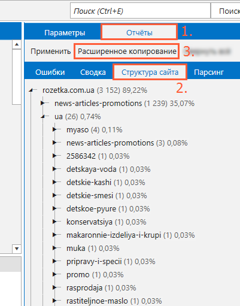The width and height of the screenshot is (240, 306).
Task: Select detskoe-pyure (1) row
Action: 108,209
